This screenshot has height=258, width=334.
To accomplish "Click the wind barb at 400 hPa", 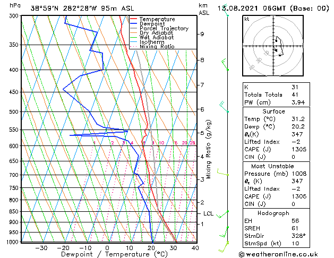I will pos(225,65).
